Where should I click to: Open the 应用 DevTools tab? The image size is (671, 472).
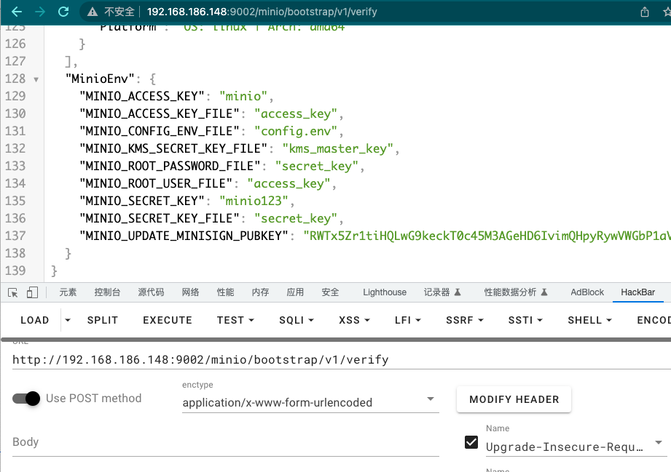[x=295, y=292]
